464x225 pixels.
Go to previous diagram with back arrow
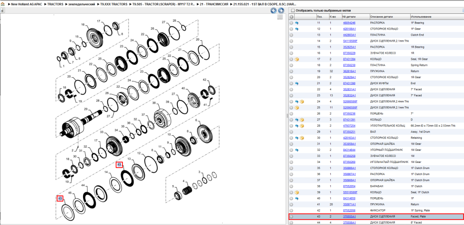273,11
